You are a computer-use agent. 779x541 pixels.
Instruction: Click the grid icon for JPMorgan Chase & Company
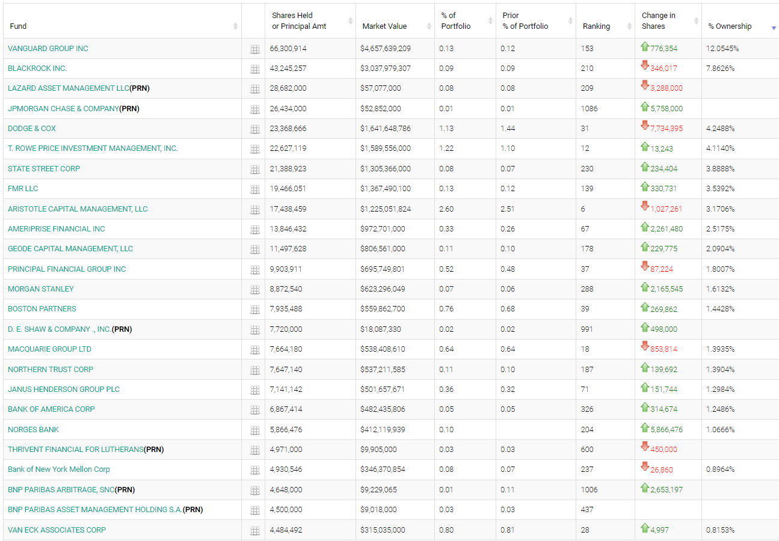tap(254, 109)
